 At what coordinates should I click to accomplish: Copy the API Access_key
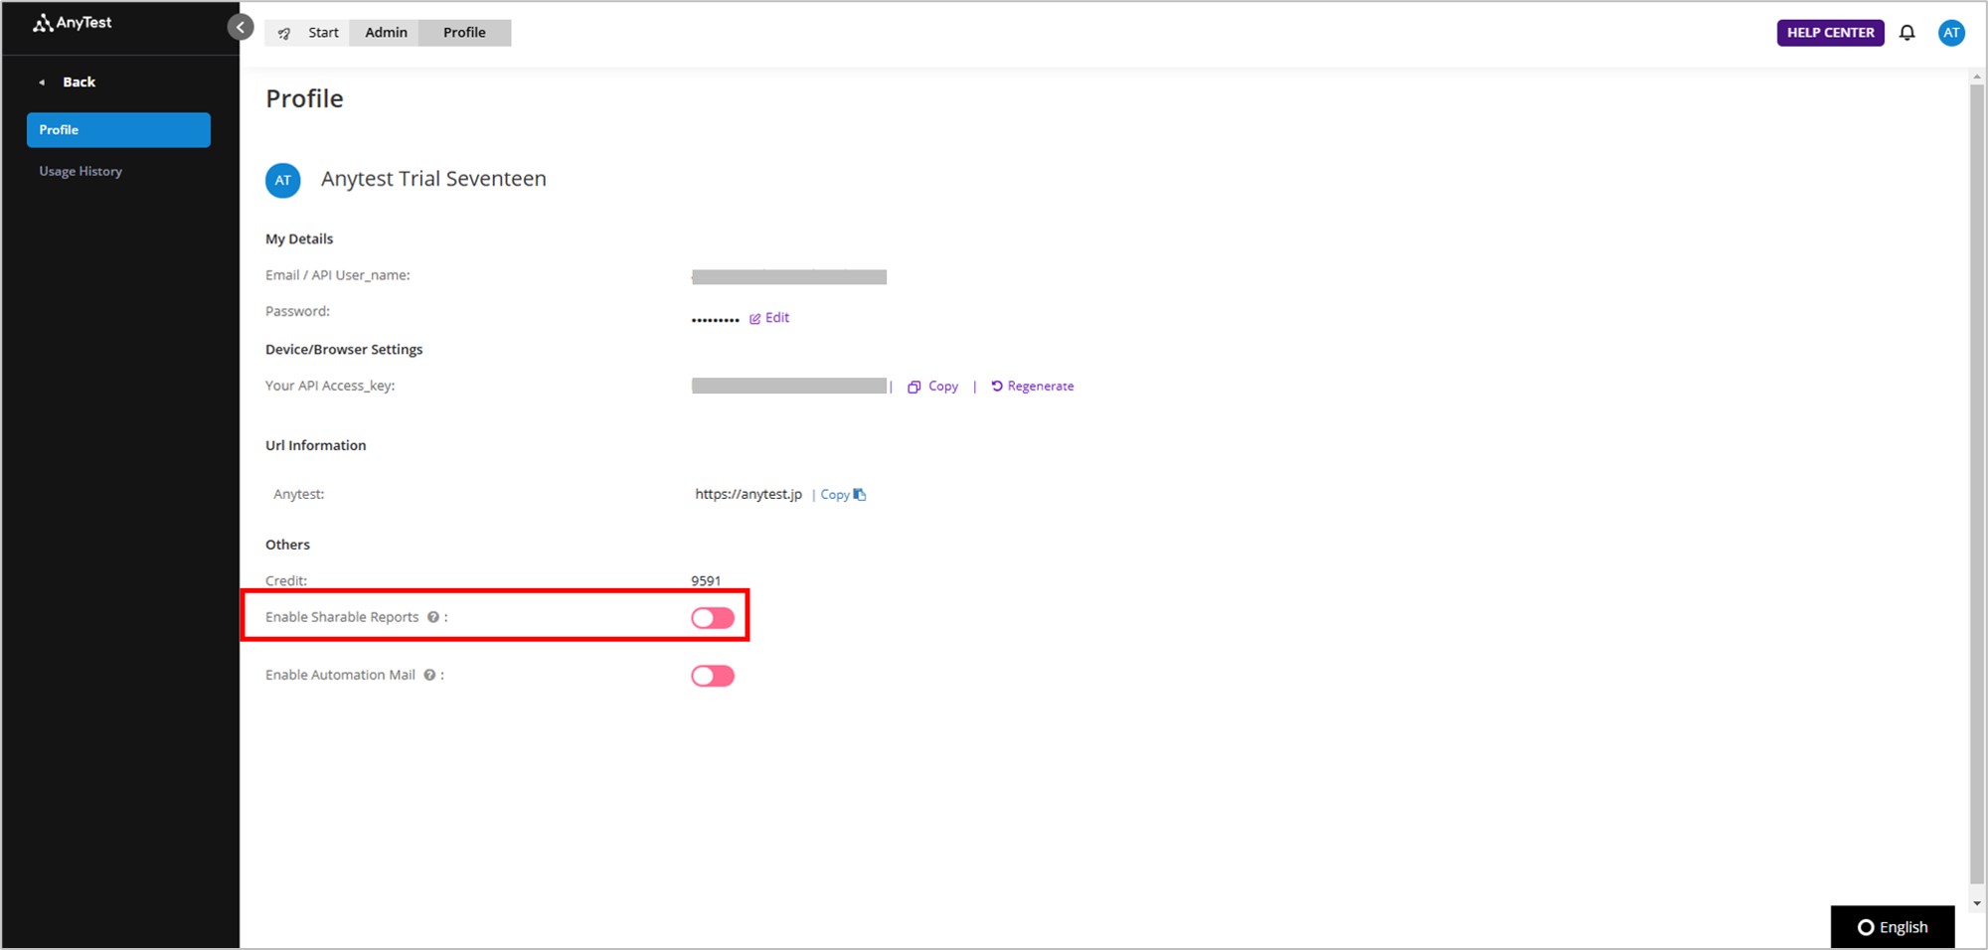[932, 387]
